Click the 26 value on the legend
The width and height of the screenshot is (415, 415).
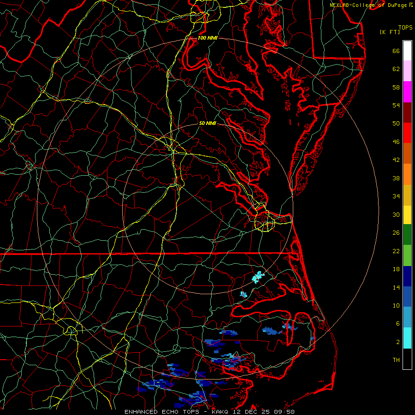(x=396, y=233)
